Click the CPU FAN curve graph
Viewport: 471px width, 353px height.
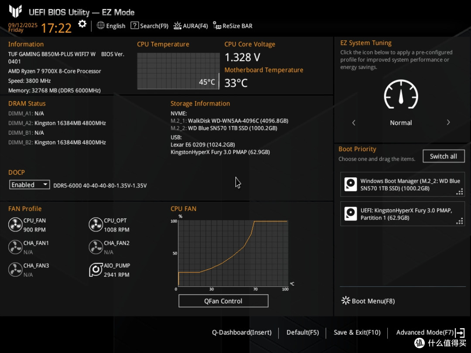point(233,253)
